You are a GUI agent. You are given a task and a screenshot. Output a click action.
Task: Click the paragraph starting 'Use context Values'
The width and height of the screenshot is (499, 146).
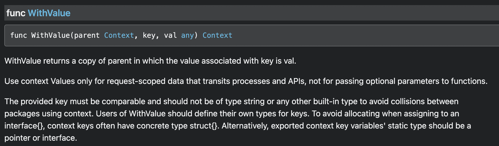[246, 81]
